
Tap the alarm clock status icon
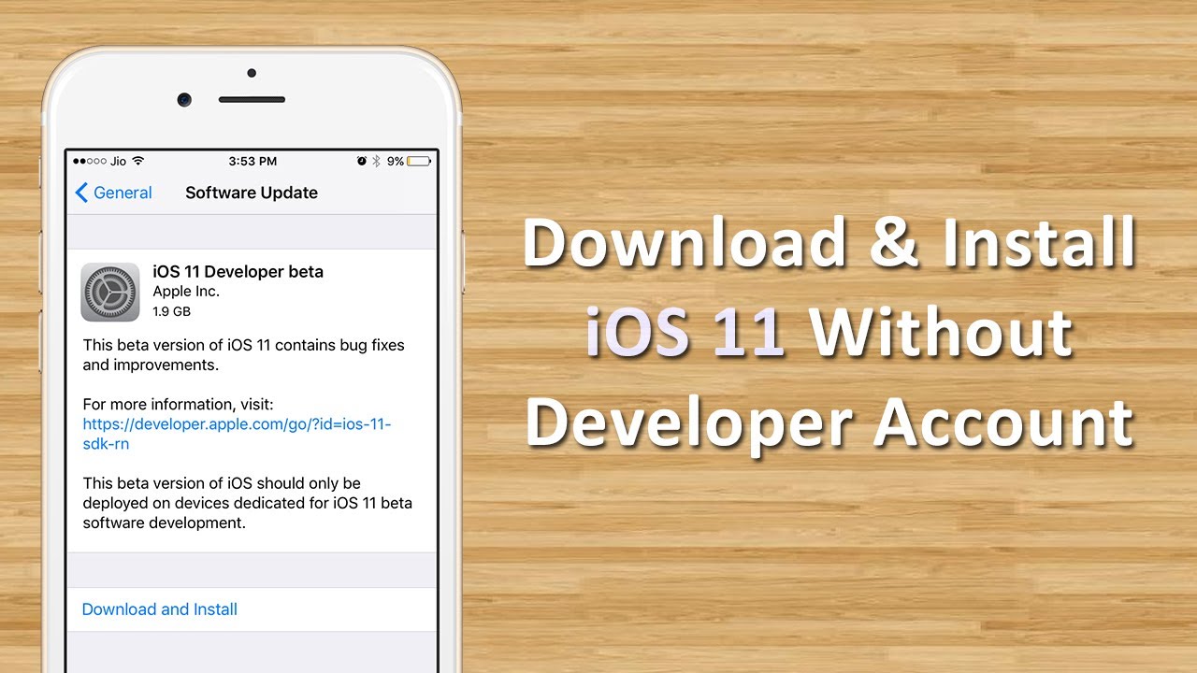click(362, 161)
